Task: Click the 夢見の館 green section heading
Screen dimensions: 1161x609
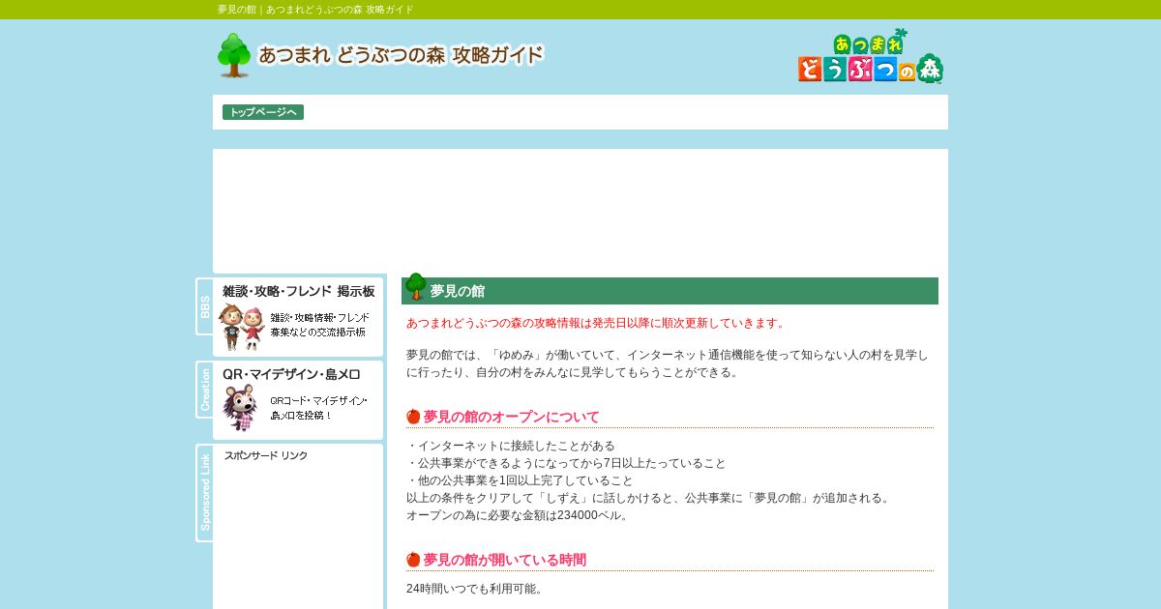Action: 670,291
